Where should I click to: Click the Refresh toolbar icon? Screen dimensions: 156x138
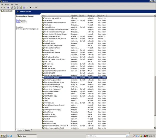[x=15, y=7]
